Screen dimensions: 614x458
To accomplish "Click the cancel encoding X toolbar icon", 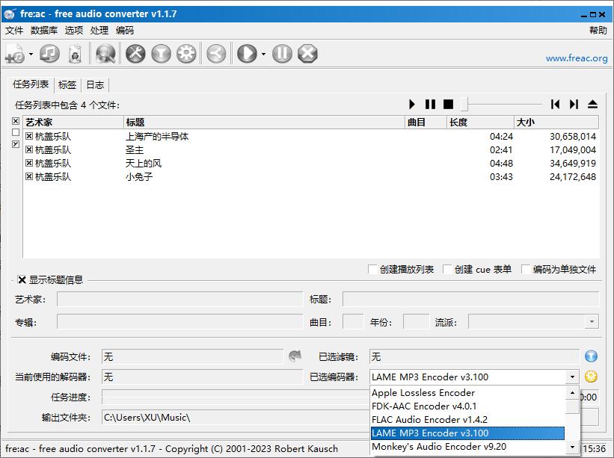I will 307,54.
